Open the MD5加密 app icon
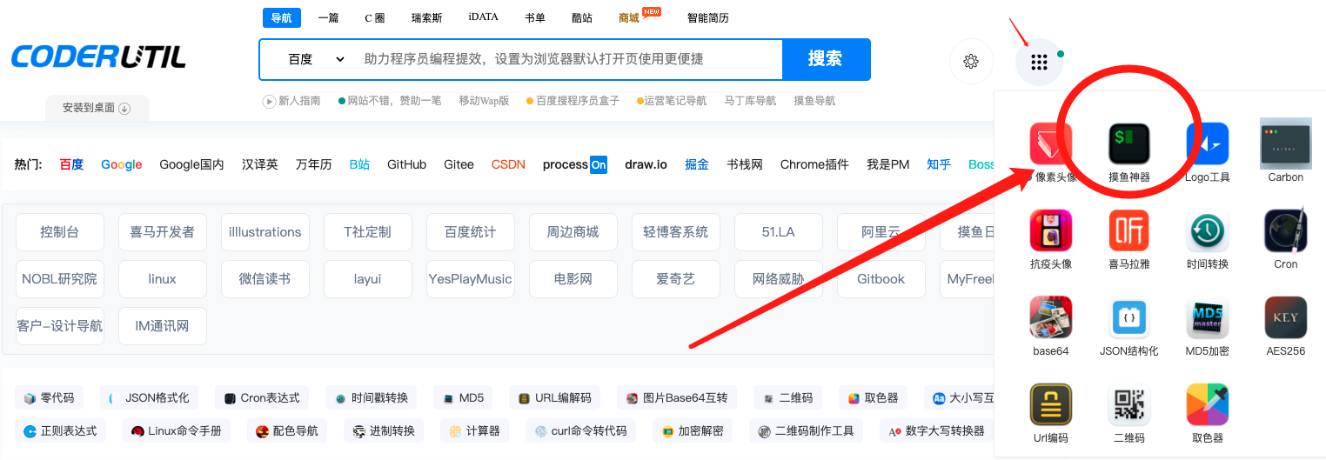The height and width of the screenshot is (460, 1326). (x=1208, y=317)
